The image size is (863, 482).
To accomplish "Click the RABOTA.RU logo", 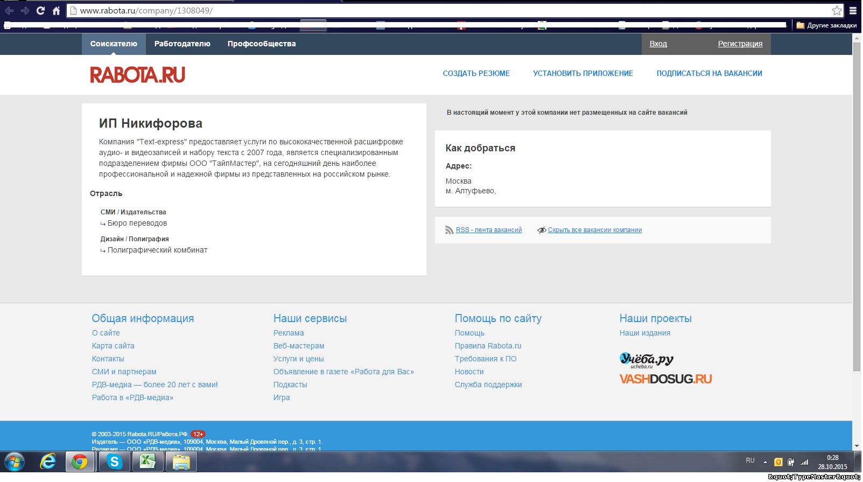I will 137,74.
